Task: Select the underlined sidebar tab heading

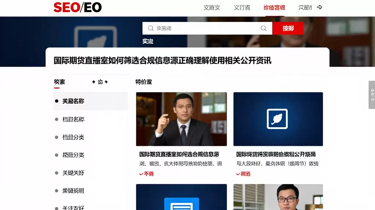Action: tap(59, 82)
